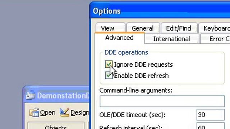The width and height of the screenshot is (230, 129).
Task: Click the OLE/DDE timeout value field
Action: coord(211,115)
